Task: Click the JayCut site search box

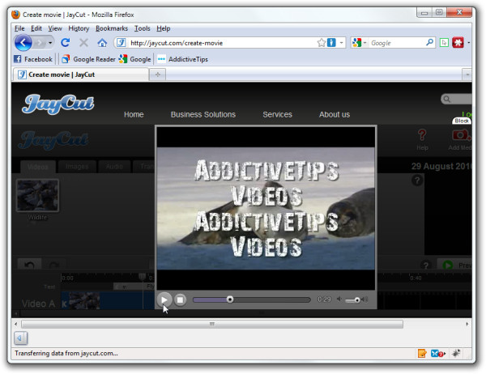Action: click(x=457, y=99)
